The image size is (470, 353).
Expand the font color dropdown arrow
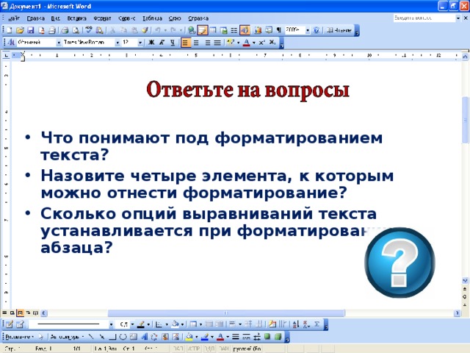[x=254, y=43]
